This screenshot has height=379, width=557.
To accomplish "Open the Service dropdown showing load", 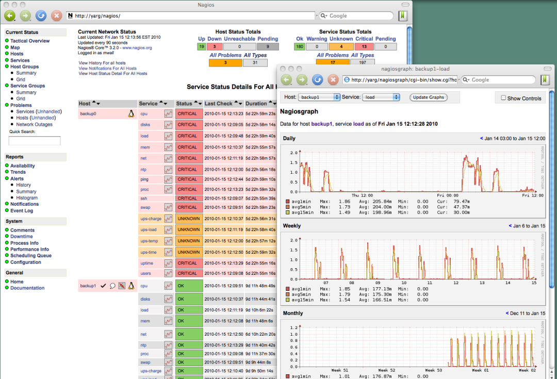I will (x=381, y=97).
